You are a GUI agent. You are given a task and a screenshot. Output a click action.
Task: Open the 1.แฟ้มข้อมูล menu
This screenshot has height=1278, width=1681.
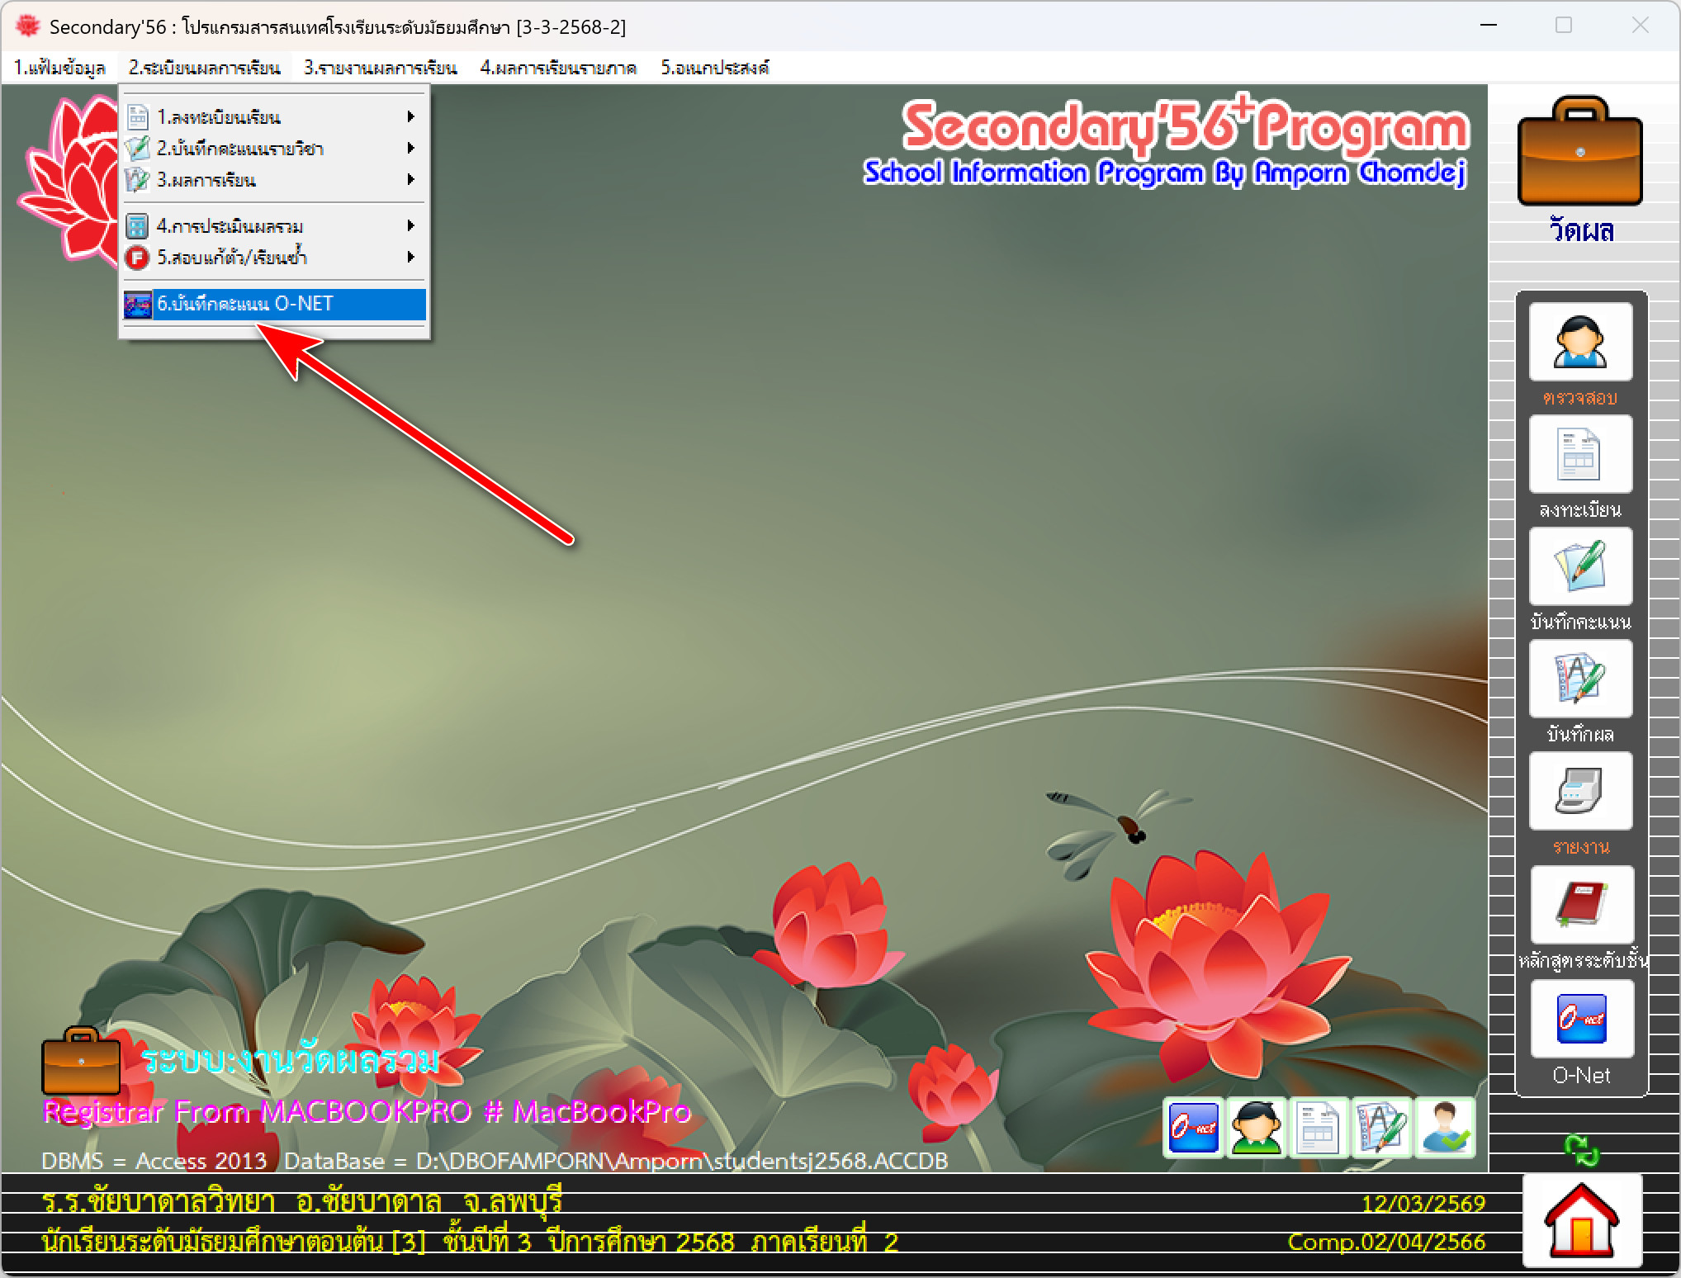click(x=59, y=68)
